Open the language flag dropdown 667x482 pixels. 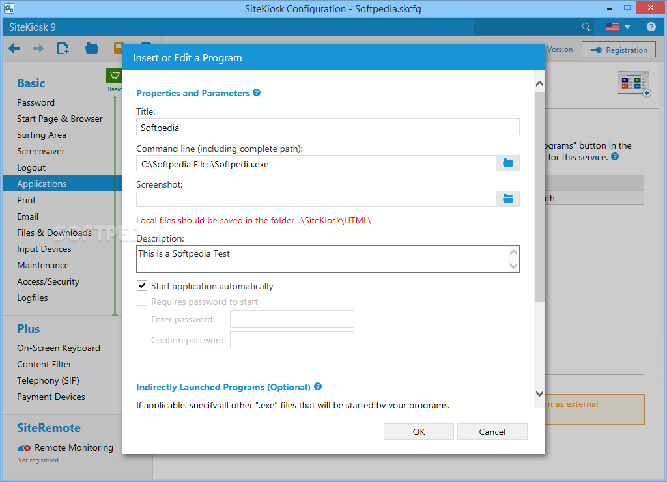click(617, 27)
